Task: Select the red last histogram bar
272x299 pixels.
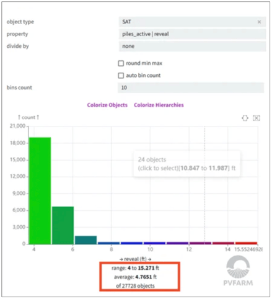Action: pos(246,243)
